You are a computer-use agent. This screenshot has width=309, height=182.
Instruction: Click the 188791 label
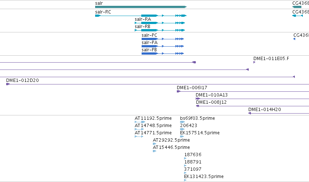193,162
